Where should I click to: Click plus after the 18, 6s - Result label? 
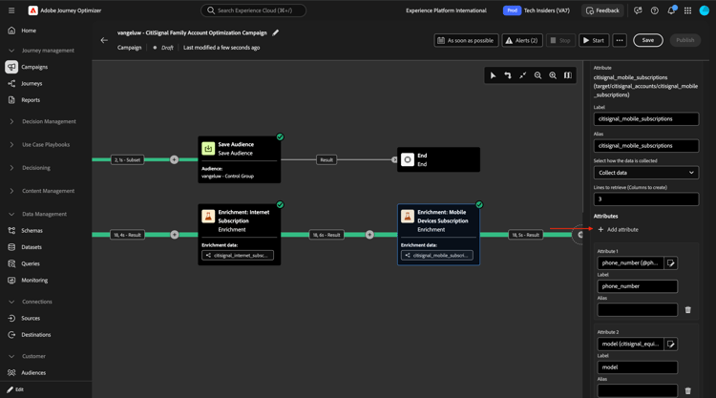(x=369, y=235)
